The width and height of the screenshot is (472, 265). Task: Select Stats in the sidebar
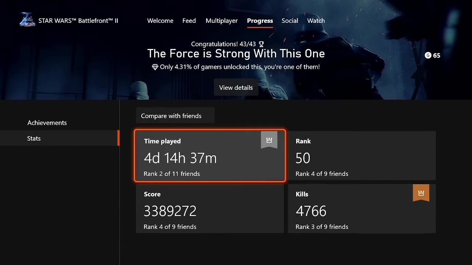tap(34, 138)
